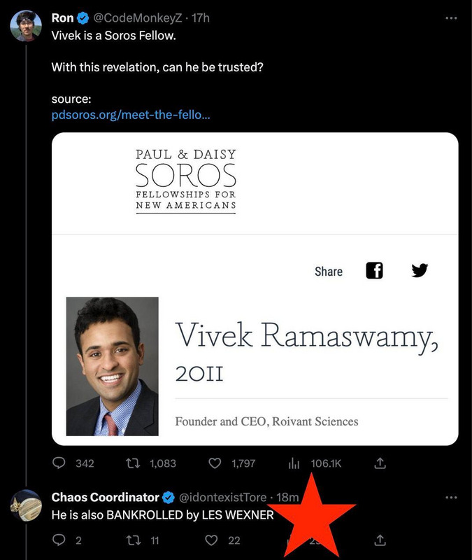Reply to Ron's tweet via comment icon
The height and width of the screenshot is (560, 472).
pos(60,463)
